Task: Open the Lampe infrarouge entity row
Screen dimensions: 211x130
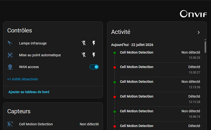Action: [53, 43]
